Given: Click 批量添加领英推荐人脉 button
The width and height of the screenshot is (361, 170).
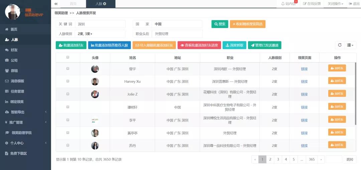Looking at the screenshot, I should [x=110, y=45].
